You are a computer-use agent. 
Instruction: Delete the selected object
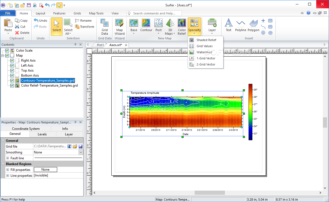point(22,33)
